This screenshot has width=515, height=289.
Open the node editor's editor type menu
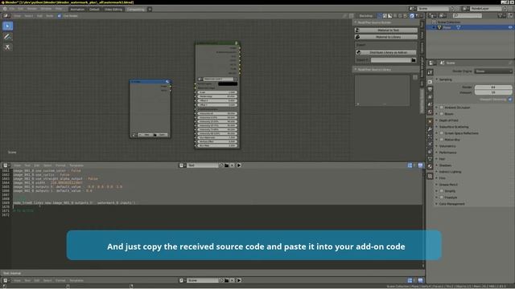pyautogui.click(x=6, y=16)
